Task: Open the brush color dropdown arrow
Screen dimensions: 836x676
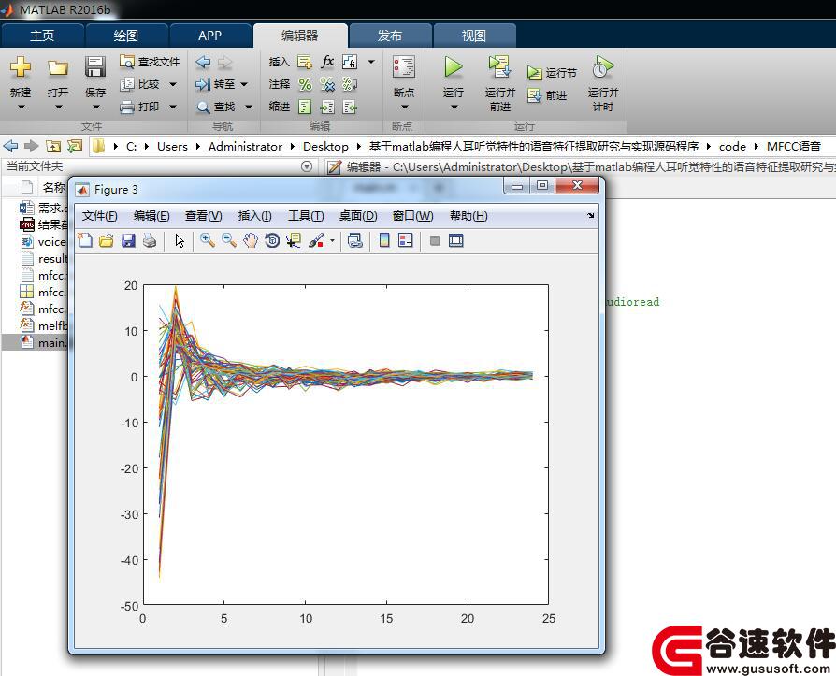Action: pyautogui.click(x=333, y=241)
